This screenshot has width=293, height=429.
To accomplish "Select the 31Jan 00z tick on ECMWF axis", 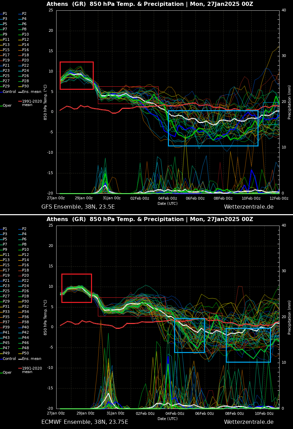I will (115, 413).
